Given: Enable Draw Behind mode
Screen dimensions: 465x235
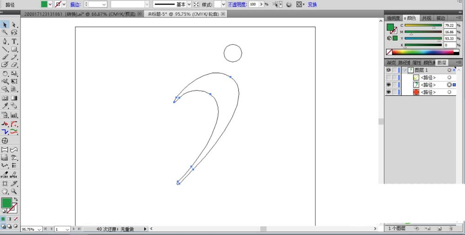Looking at the screenshot, I should (9, 226).
